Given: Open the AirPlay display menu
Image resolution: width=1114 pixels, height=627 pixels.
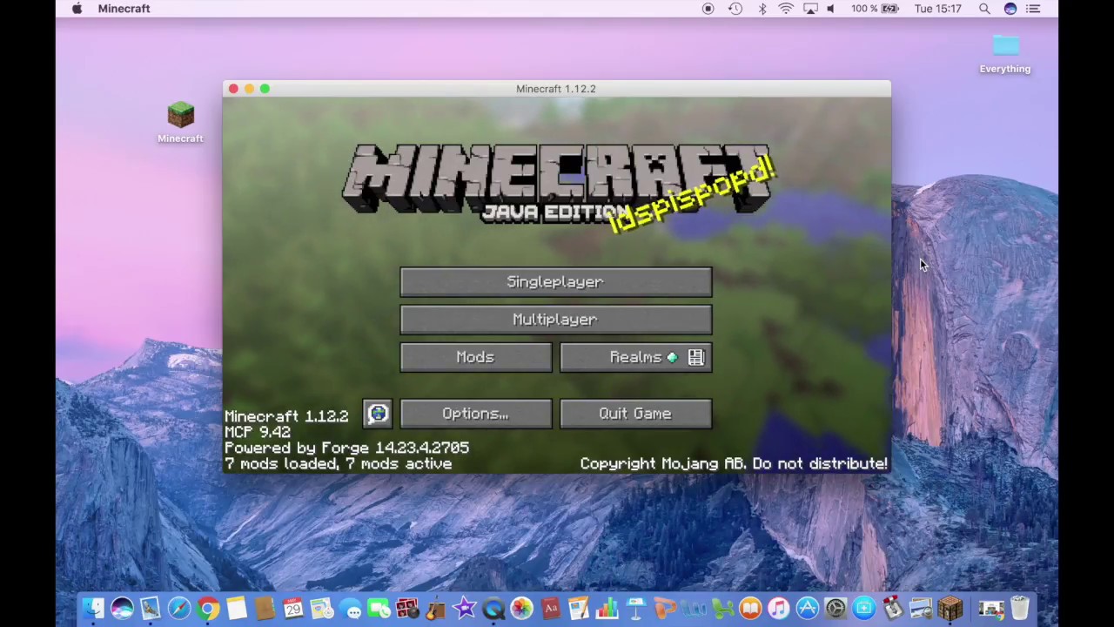Looking at the screenshot, I should click(810, 9).
